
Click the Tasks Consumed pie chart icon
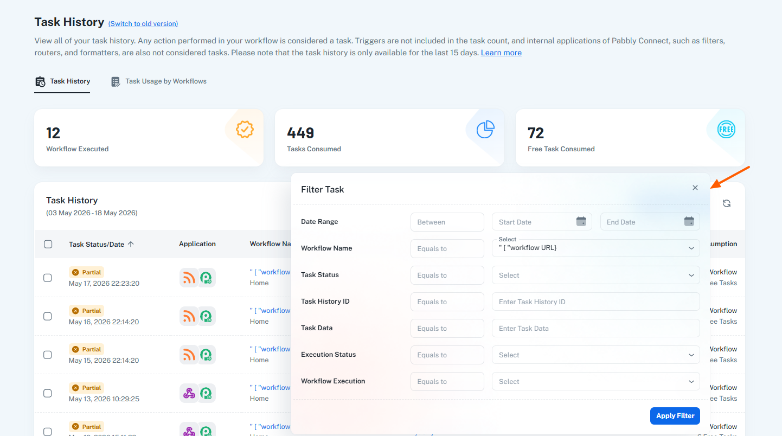tap(485, 129)
